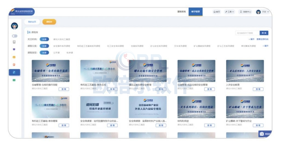This screenshot has width=283, height=145.
Task: Click the 有机硅工艺基础-单体合成 course title
Action: (93, 85)
